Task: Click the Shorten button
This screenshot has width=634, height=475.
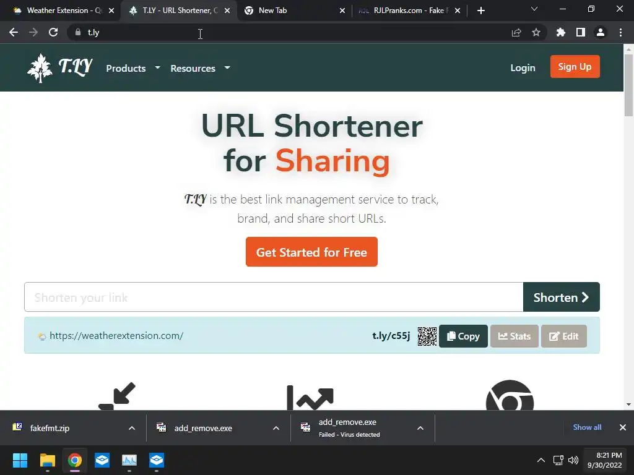Action: point(561,297)
